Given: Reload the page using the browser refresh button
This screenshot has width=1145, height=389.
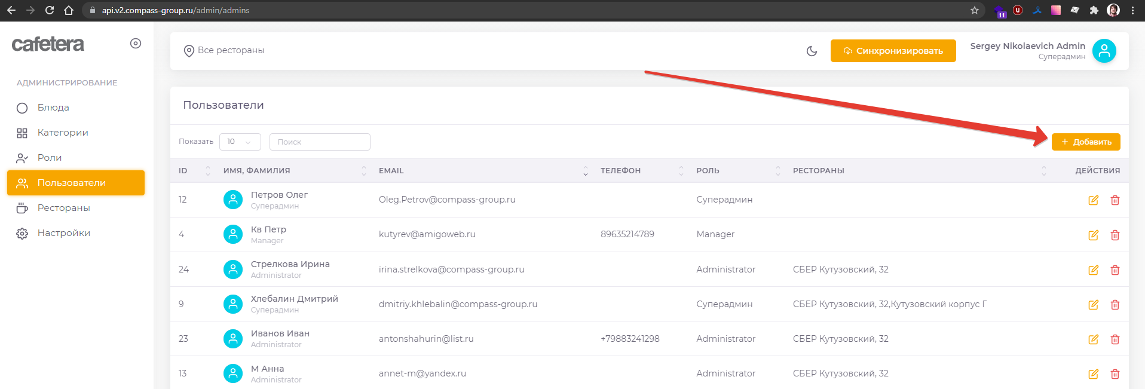Looking at the screenshot, I should (50, 10).
